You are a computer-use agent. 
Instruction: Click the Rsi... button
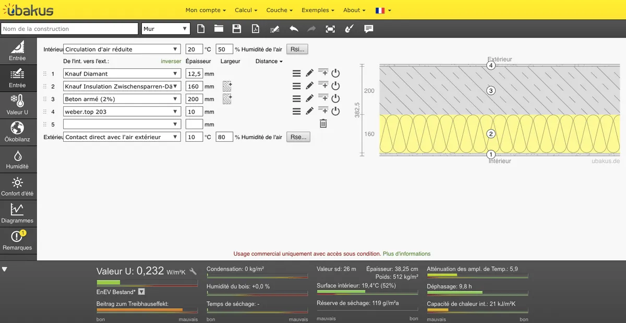click(x=297, y=49)
